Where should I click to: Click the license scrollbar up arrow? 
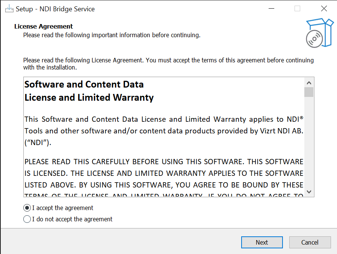pos(309,83)
